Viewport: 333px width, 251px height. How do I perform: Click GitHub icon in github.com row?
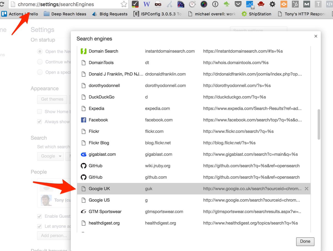(83, 177)
